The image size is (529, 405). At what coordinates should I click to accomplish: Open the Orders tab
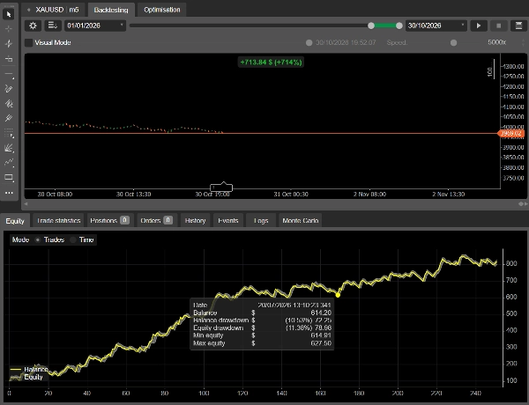point(157,221)
